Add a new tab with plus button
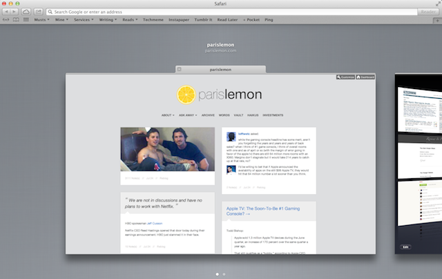The height and width of the screenshot is (279, 442). pyautogui.click(x=437, y=21)
